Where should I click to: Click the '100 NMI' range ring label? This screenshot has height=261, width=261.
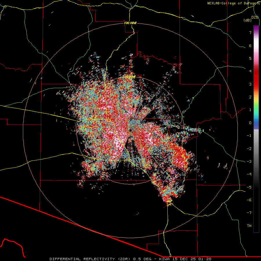[x=130, y=23]
